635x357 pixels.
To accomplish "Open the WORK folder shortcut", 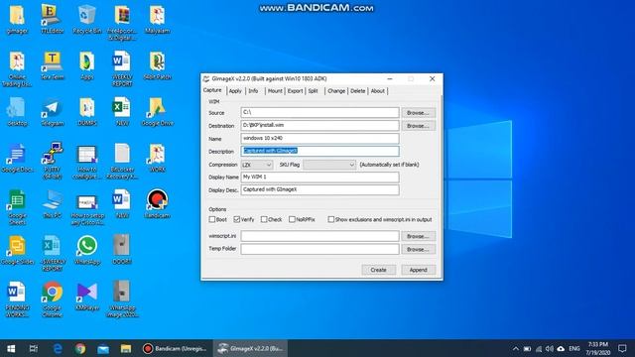I will [157, 158].
